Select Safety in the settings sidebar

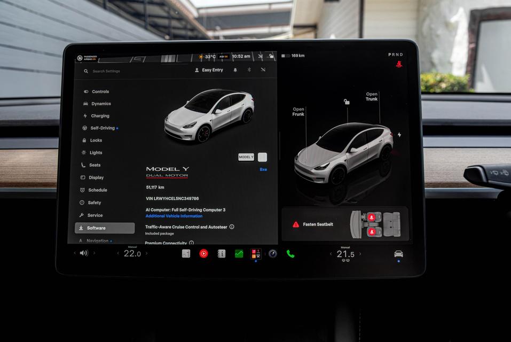tap(90, 203)
